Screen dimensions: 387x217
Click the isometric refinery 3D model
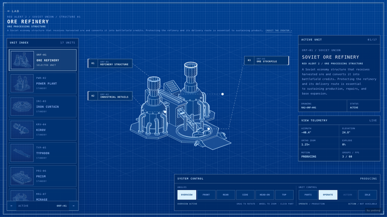(180, 106)
